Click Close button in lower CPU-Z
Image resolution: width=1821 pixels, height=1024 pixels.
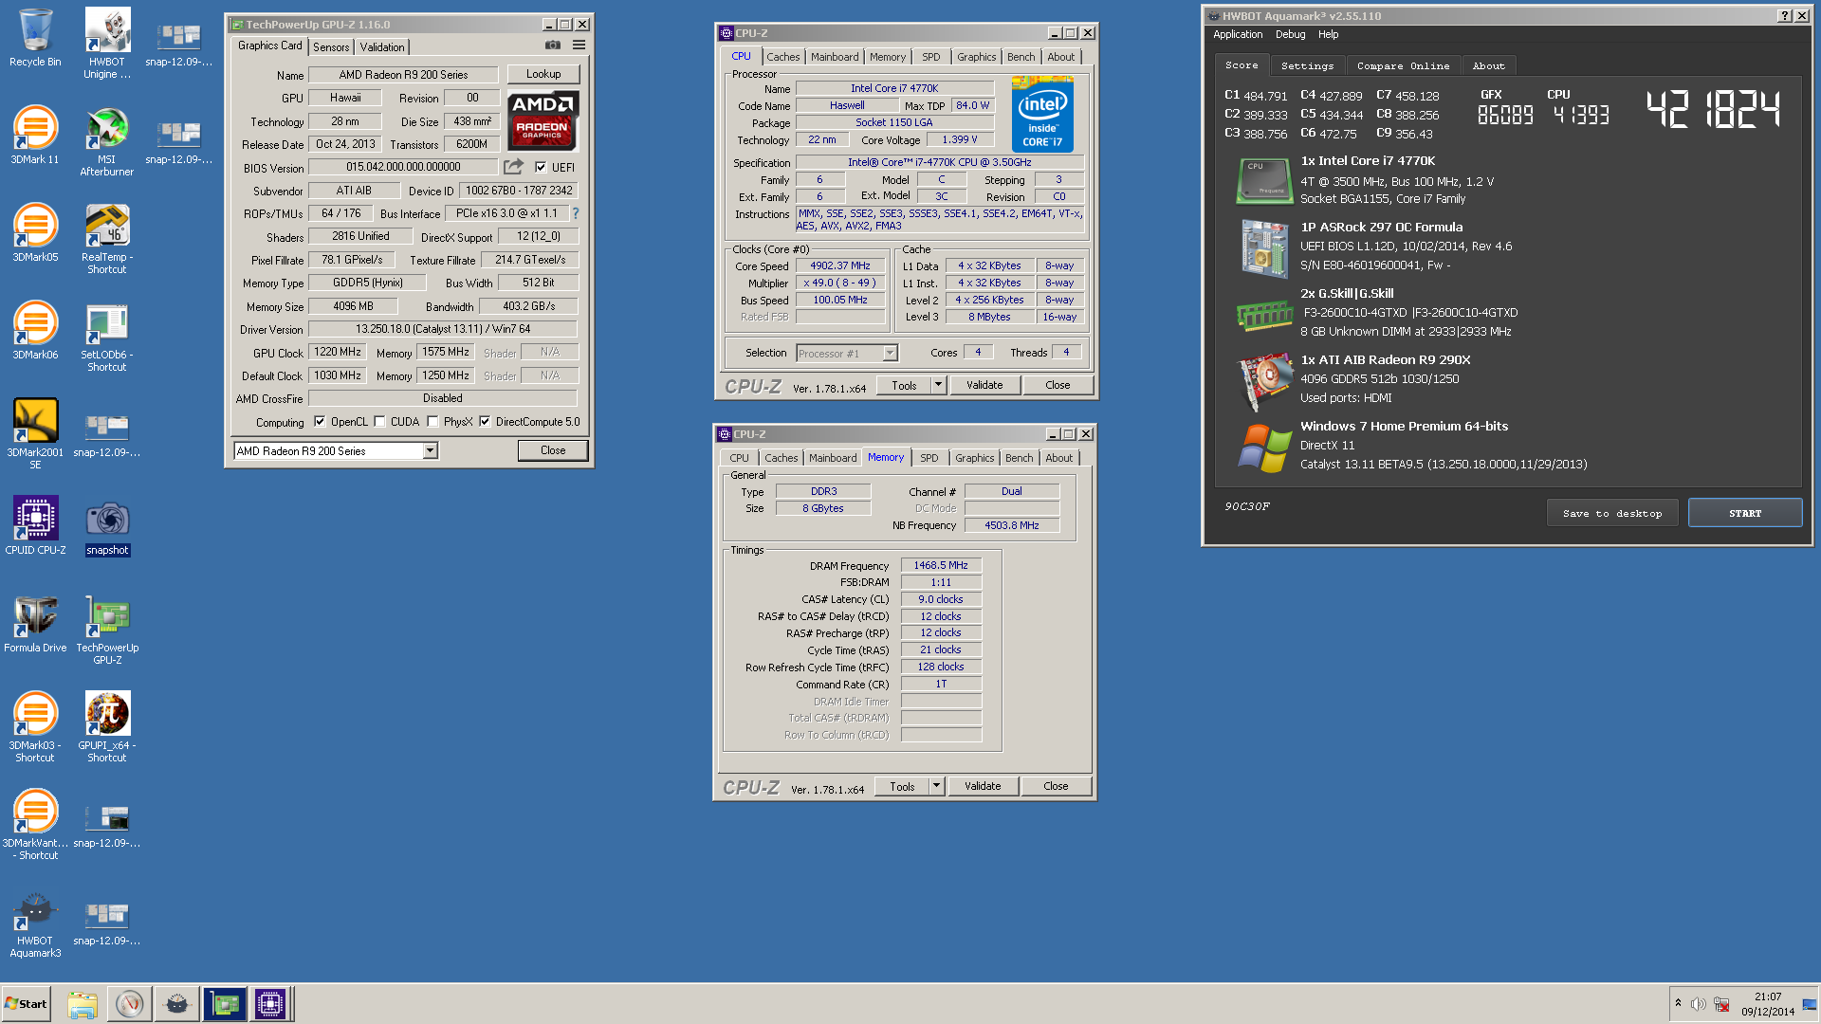1056,786
